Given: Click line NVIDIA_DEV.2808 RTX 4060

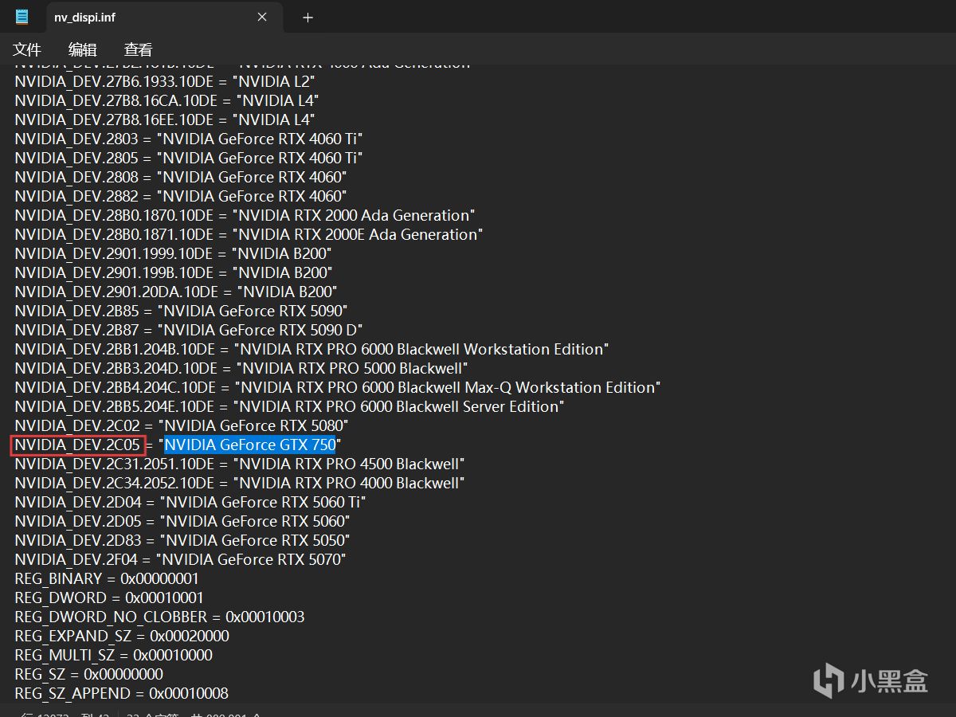Looking at the screenshot, I should 180,177.
